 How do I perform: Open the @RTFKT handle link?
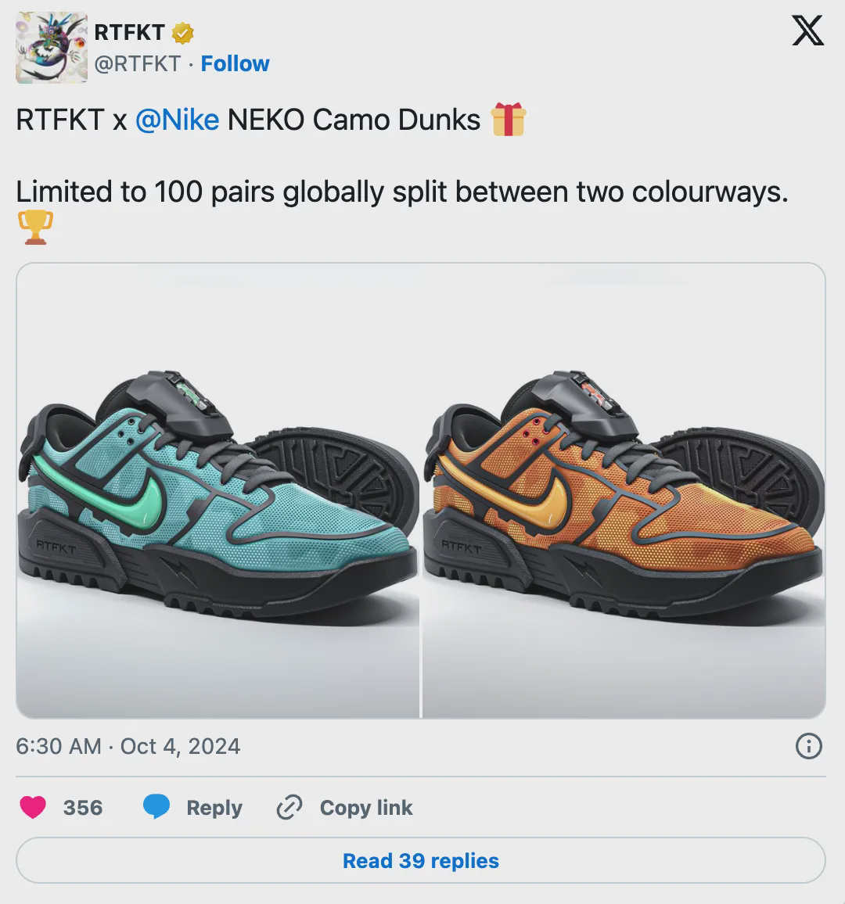click(x=138, y=63)
